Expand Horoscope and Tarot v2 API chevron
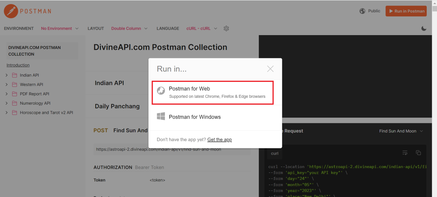 click(x=6, y=112)
